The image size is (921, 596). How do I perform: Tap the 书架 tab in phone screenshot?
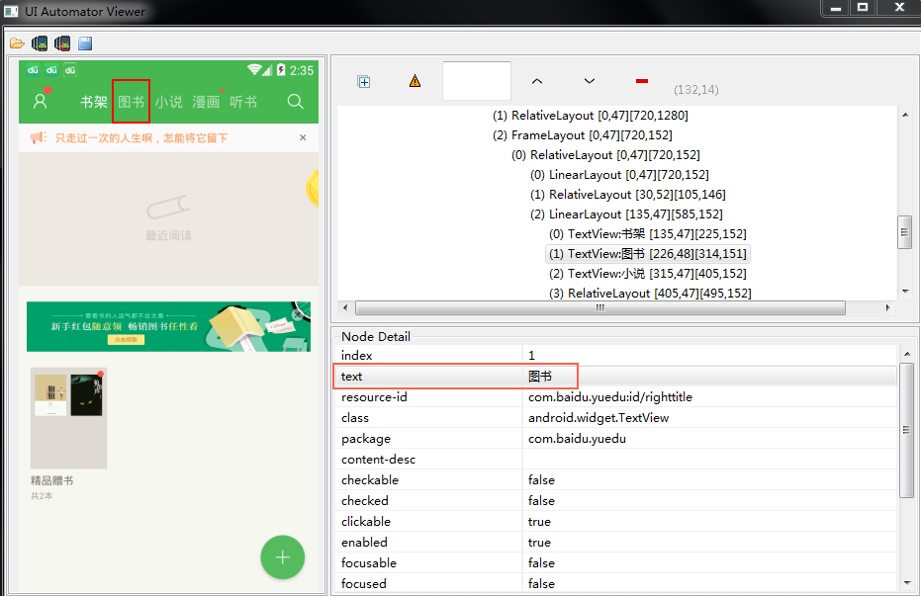[x=94, y=102]
